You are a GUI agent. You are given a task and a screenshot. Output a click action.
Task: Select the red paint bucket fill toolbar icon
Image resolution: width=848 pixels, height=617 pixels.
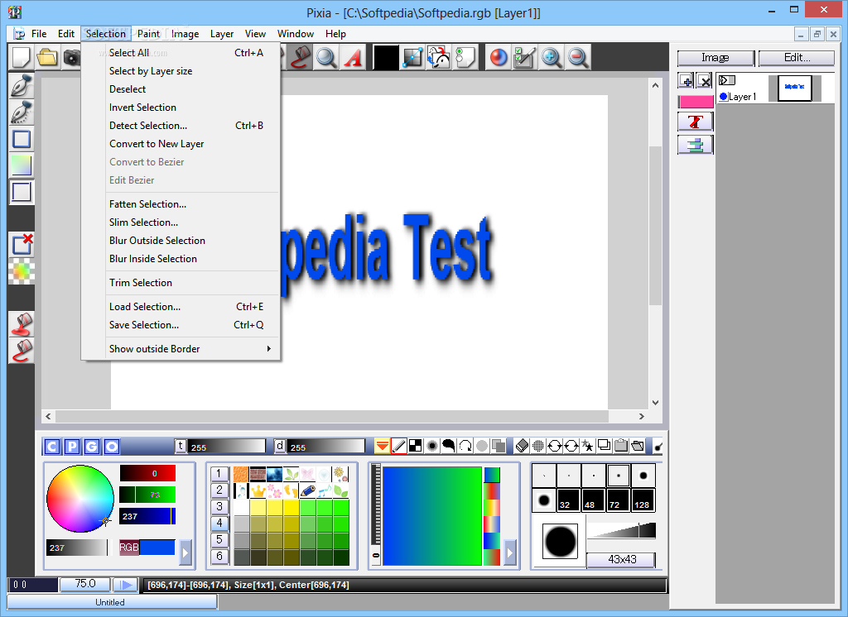pyautogui.click(x=301, y=57)
